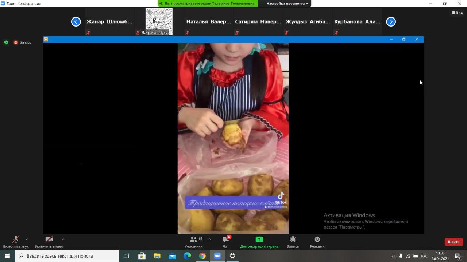
Task: Click the green encryption shield icon
Action: pyautogui.click(x=6, y=43)
